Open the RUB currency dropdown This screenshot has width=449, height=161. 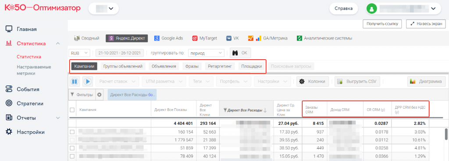[79, 53]
